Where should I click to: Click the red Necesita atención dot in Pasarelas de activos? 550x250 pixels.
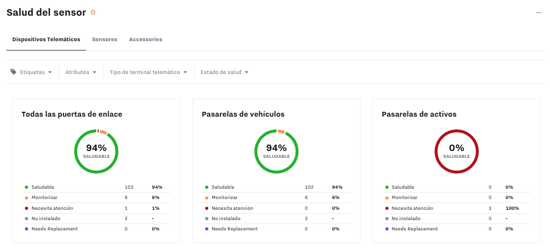click(x=386, y=208)
